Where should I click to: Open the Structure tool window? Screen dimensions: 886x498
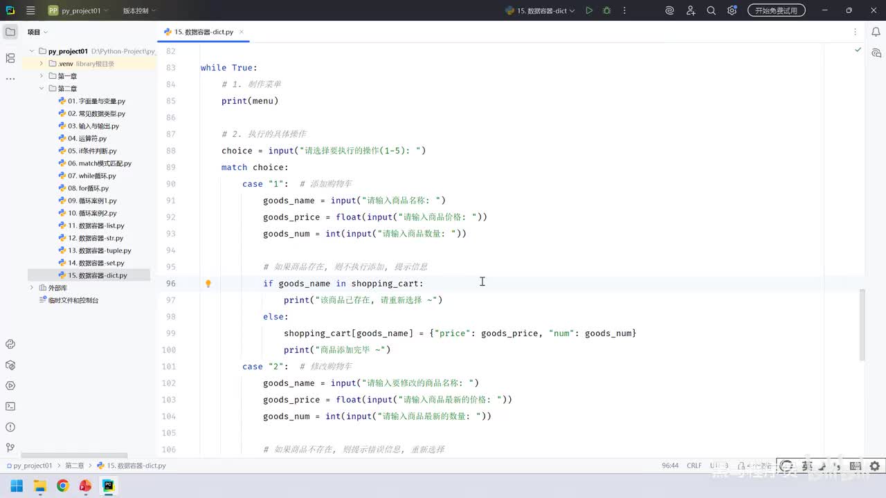(10, 58)
